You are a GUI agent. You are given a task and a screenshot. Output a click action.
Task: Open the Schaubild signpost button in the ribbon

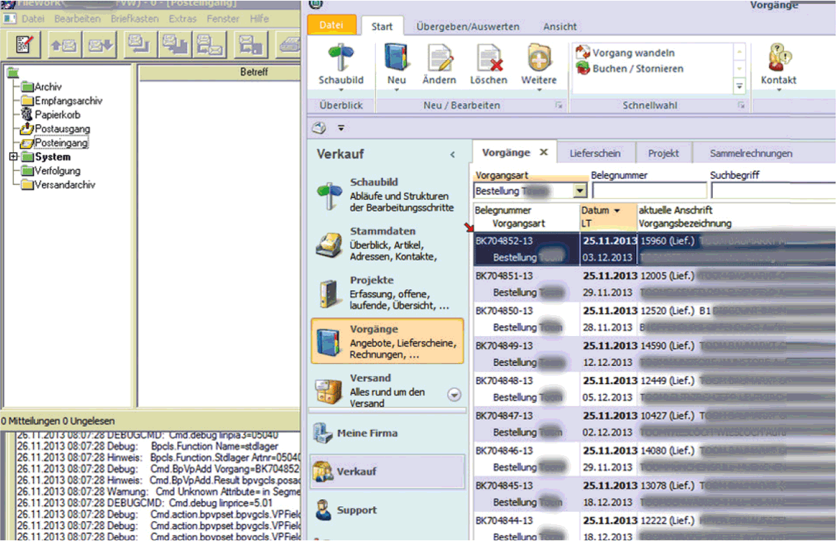(x=341, y=66)
